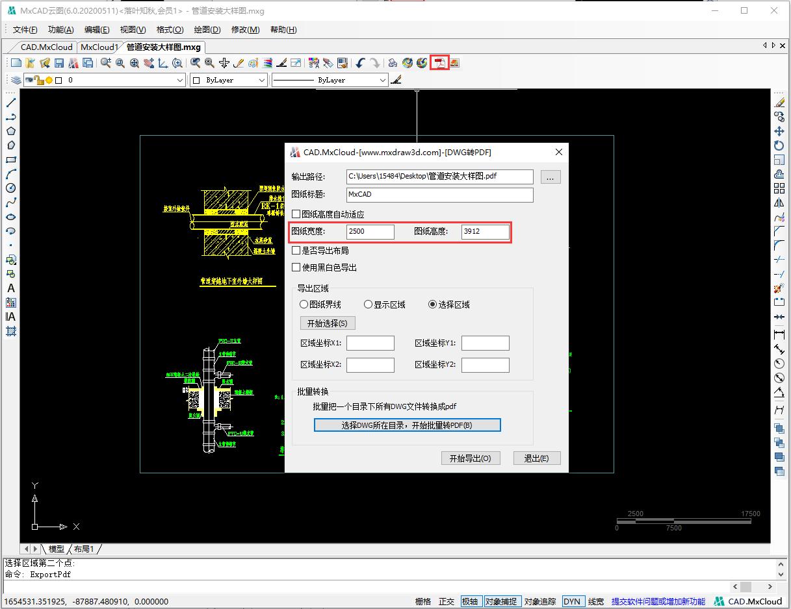
Task: Open the layer selection dropdown
Action: point(179,80)
